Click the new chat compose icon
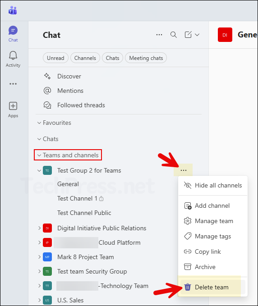Viewport: 258px width, 306px height. tap(188, 35)
